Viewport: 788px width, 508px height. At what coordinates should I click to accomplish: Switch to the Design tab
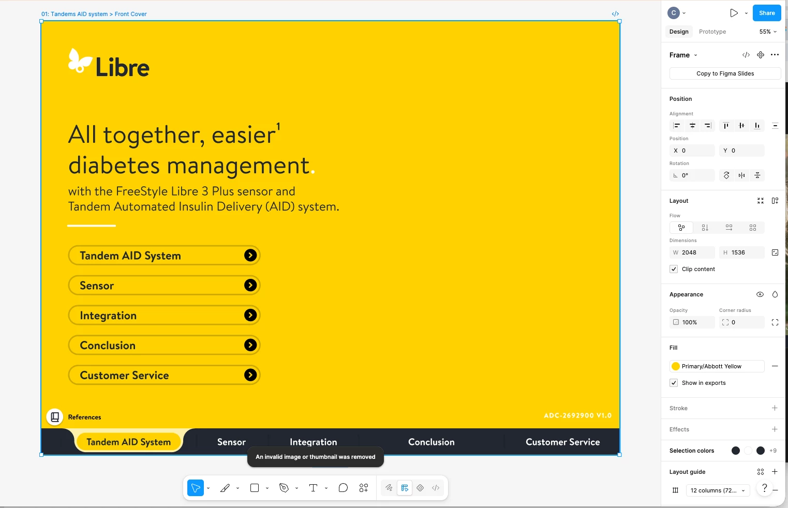point(679,32)
